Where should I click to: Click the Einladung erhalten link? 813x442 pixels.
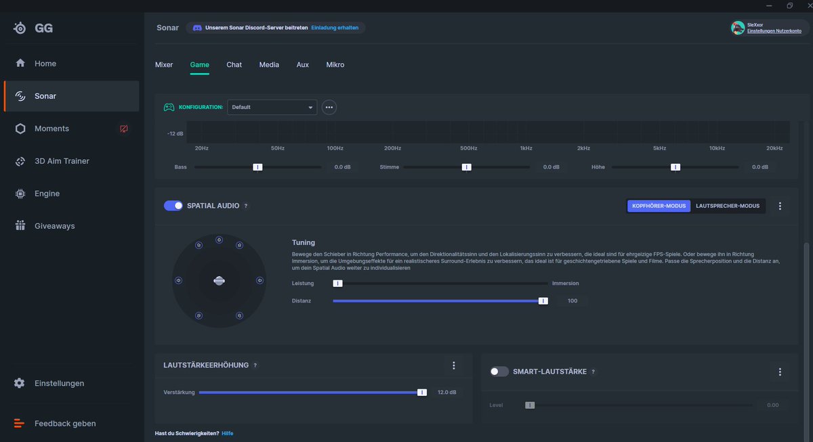[335, 28]
